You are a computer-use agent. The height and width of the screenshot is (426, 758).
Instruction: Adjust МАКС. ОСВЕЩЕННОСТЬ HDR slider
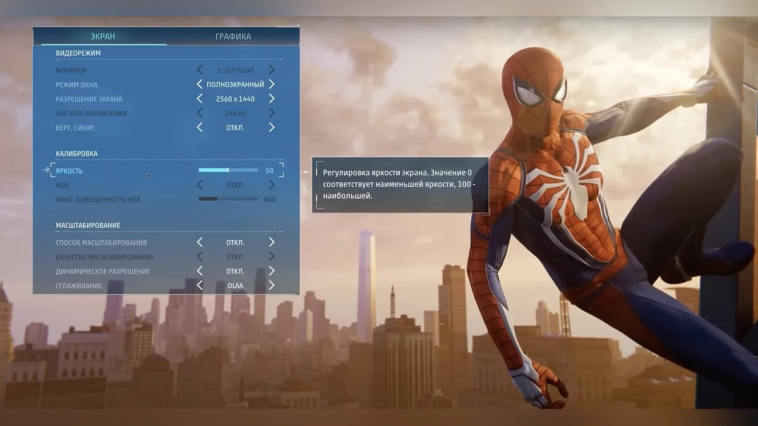point(228,199)
